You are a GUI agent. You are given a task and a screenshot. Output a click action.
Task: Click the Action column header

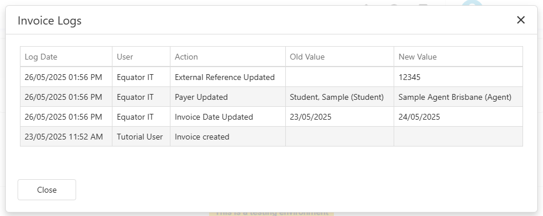tap(228, 57)
